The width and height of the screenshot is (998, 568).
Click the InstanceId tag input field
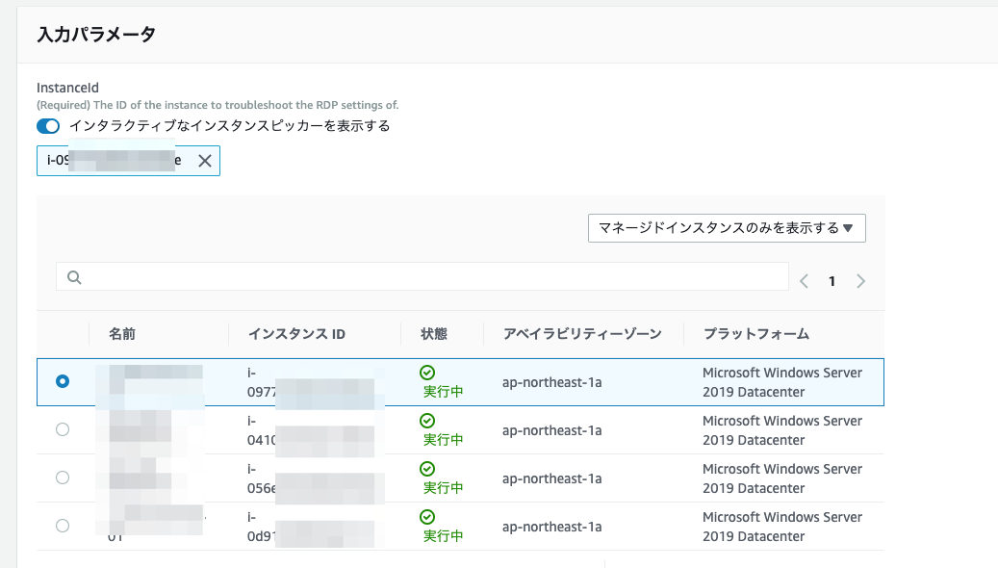(x=125, y=161)
